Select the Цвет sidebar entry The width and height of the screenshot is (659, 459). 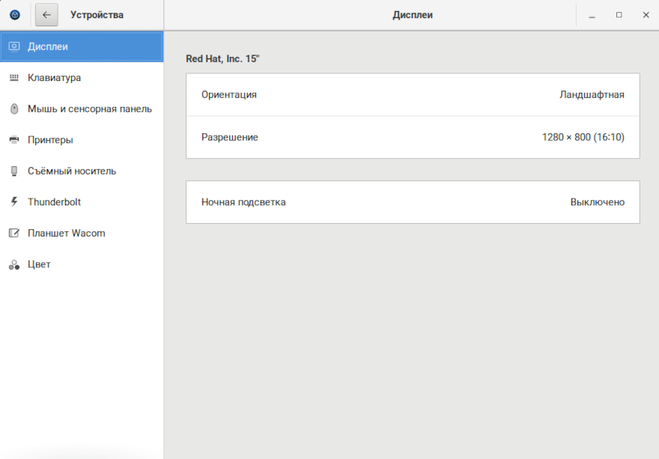39,265
